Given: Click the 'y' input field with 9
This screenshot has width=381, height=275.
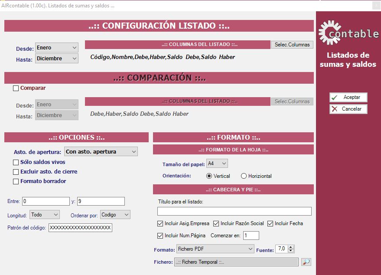Looking at the screenshot, I should [x=101, y=201].
